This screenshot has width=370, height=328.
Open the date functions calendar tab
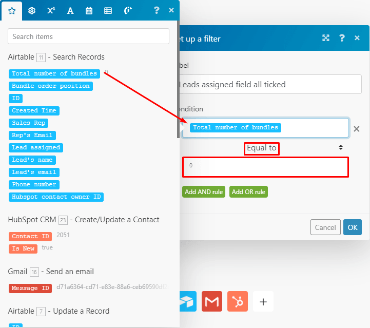89,10
